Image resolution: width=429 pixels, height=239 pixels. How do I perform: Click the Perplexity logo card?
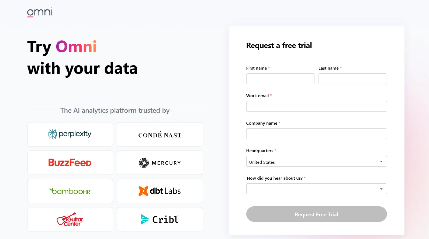point(70,134)
